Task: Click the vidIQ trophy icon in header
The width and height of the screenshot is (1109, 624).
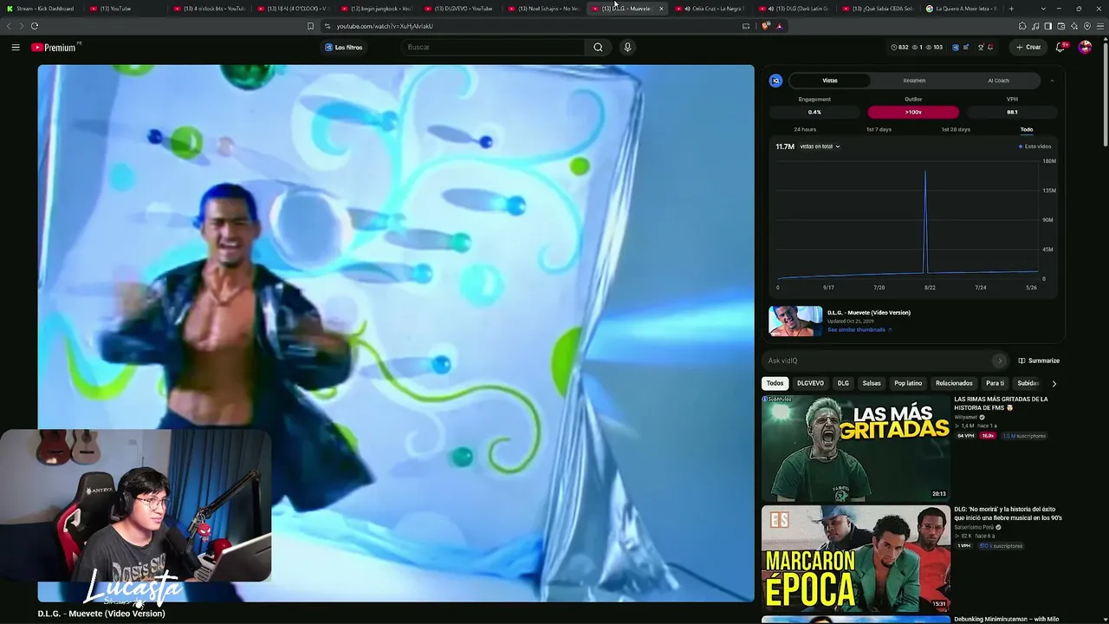Action: tap(981, 47)
